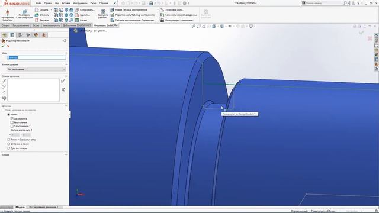Click the Section View icon in view toolbar
This screenshot has height=213, width=379.
(x=209, y=26)
